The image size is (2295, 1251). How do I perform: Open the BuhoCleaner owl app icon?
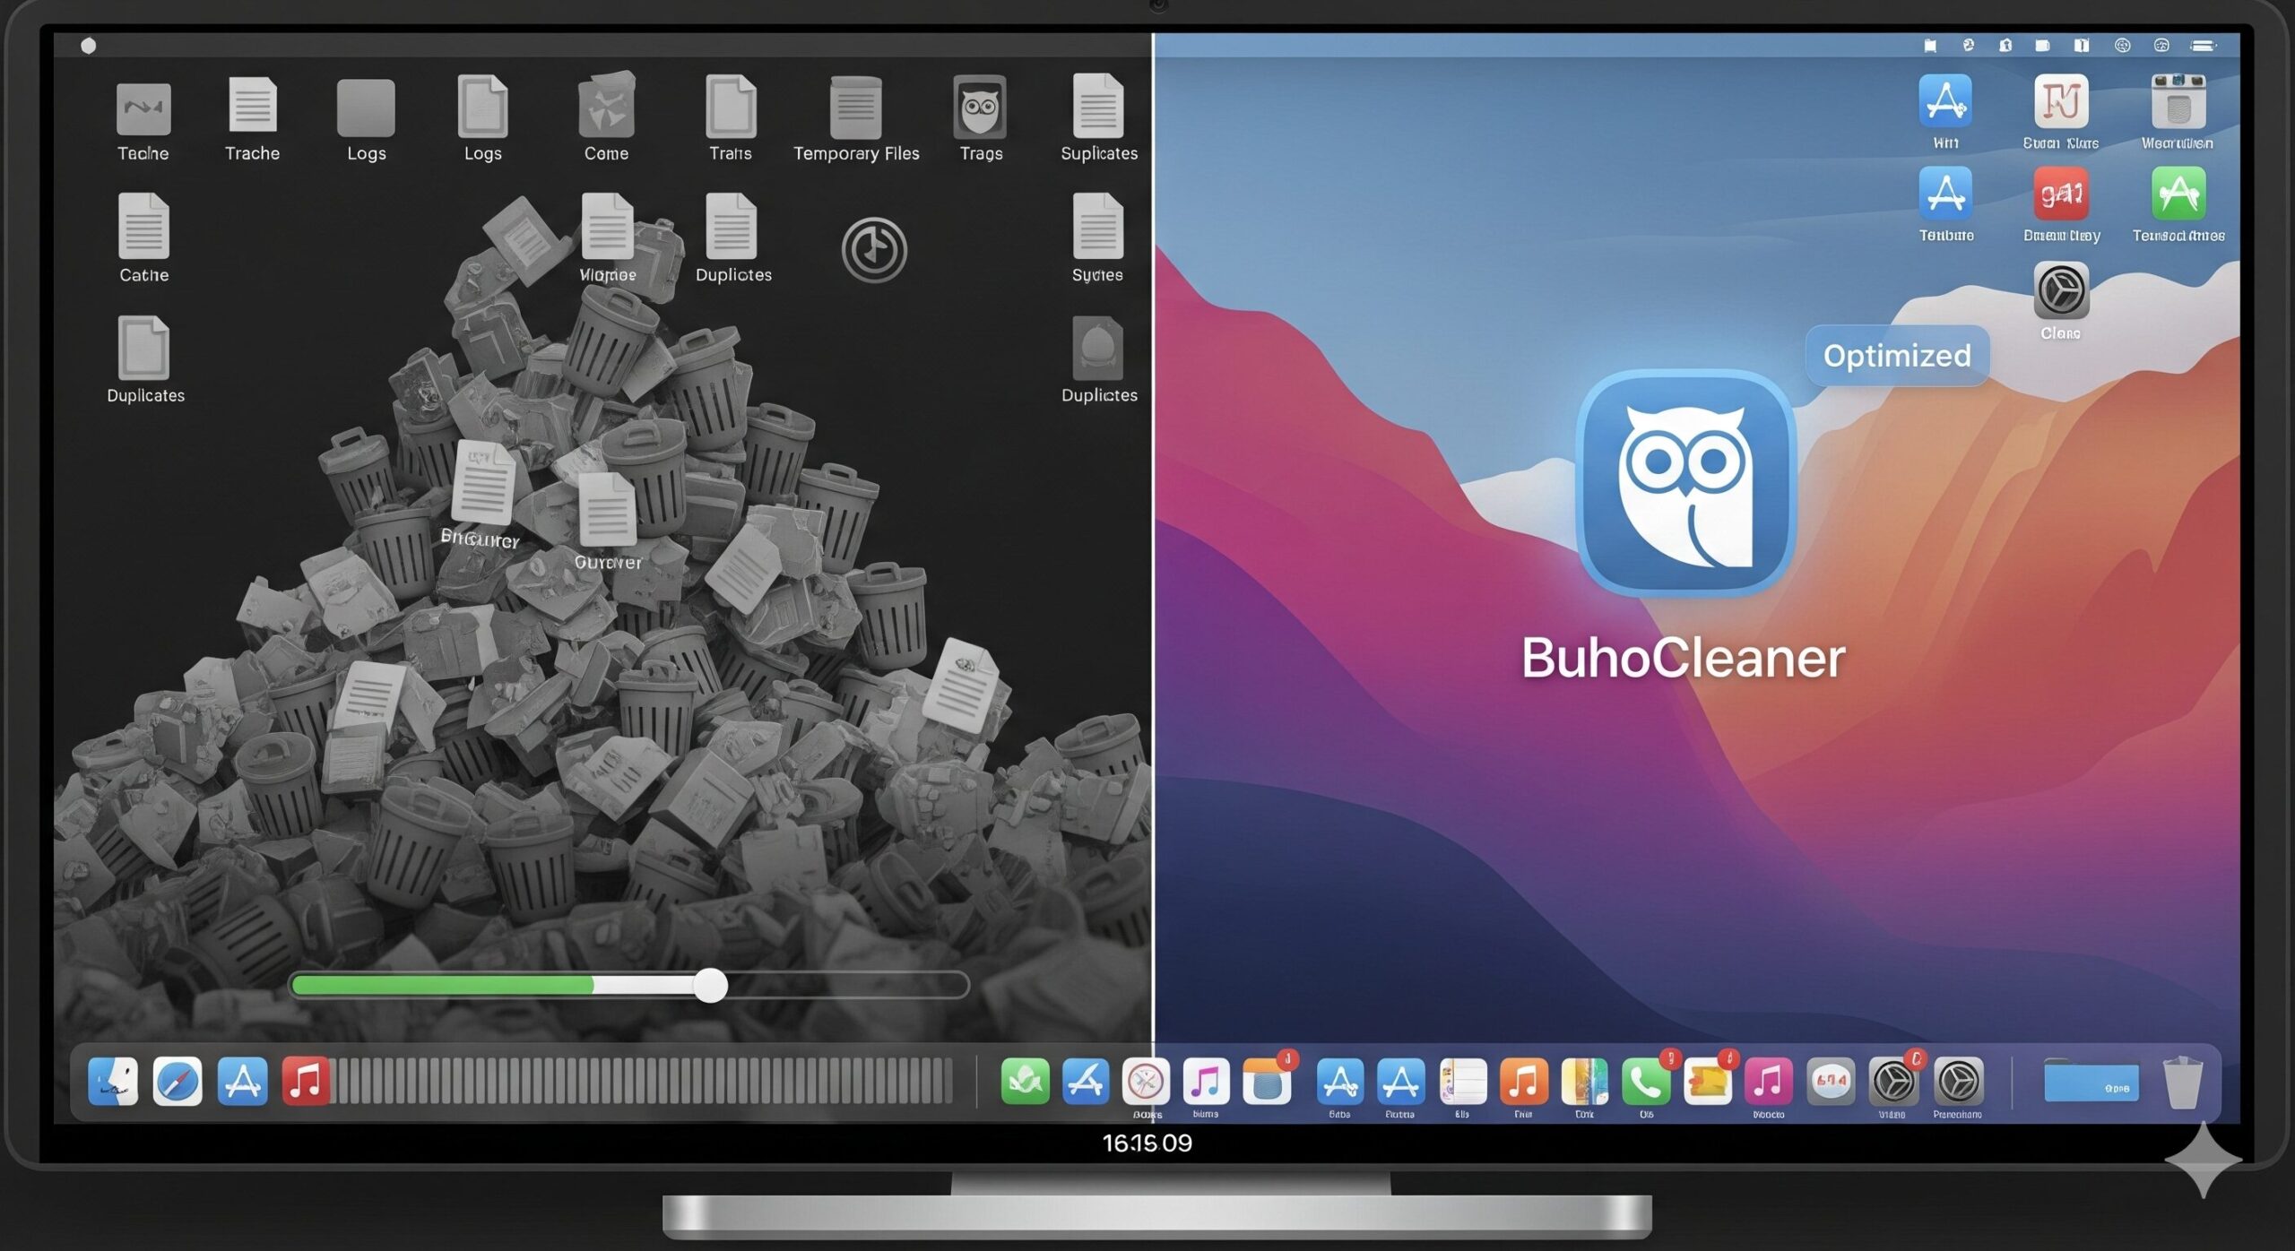point(1685,484)
